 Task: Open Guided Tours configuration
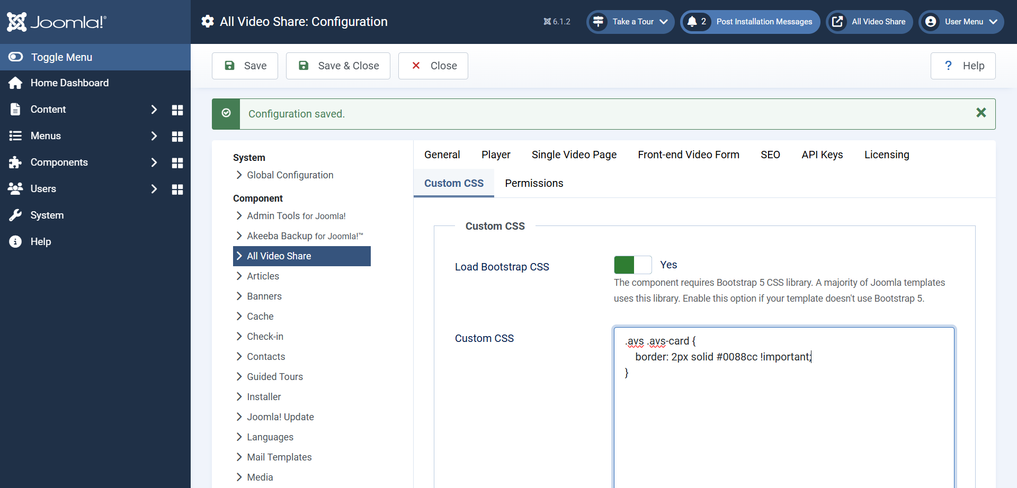(x=275, y=377)
